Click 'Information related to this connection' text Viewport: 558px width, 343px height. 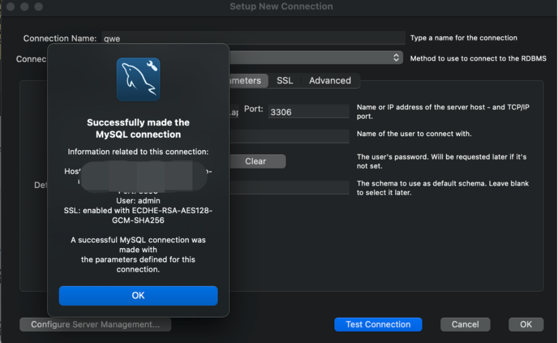coord(138,152)
